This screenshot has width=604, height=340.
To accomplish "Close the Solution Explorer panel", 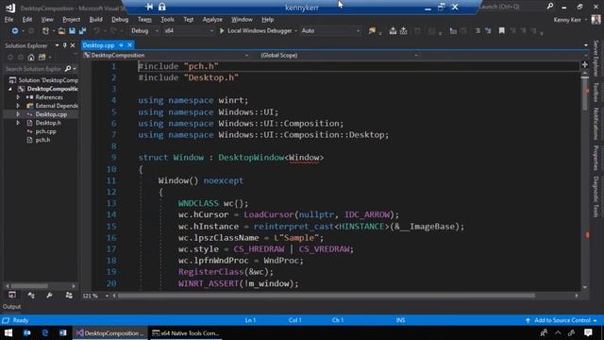I will coord(73,45).
